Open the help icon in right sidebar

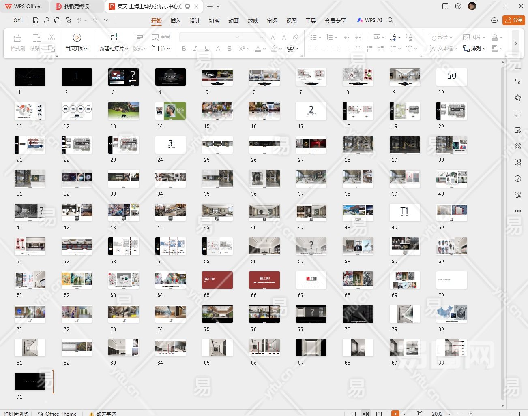(x=518, y=179)
